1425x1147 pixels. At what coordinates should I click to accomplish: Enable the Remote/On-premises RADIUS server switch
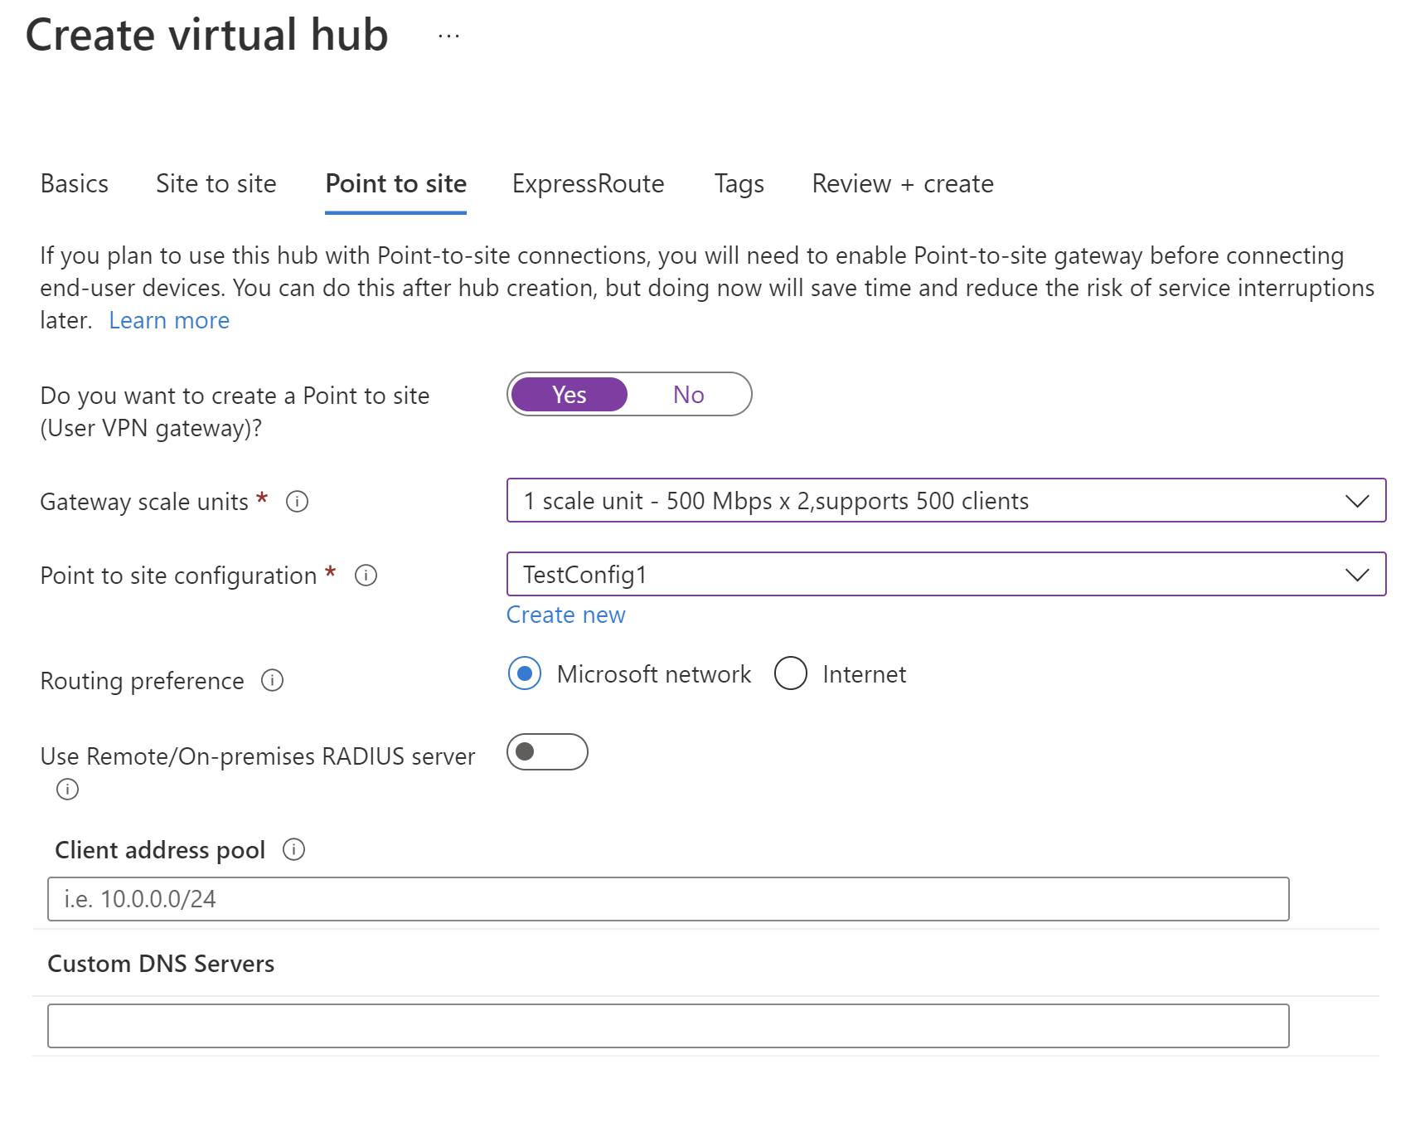coord(546,752)
